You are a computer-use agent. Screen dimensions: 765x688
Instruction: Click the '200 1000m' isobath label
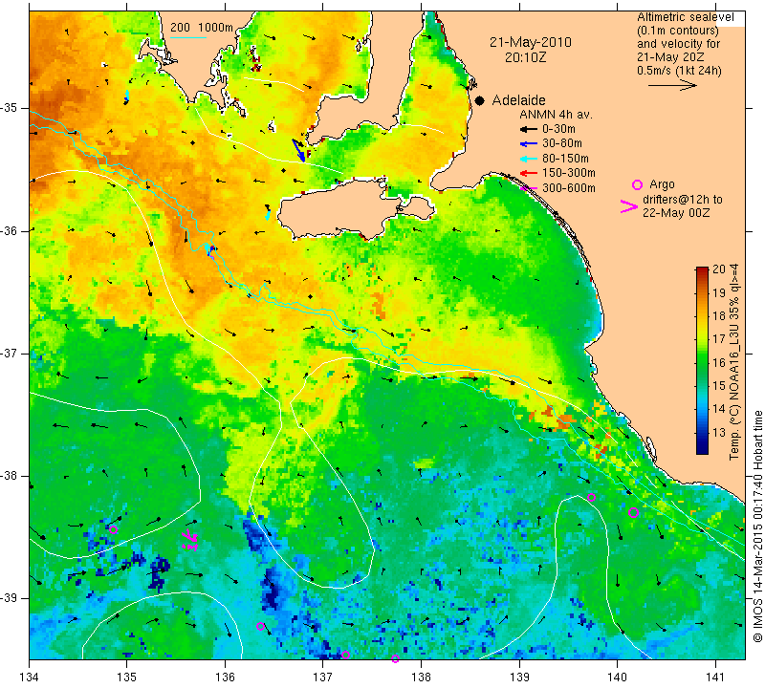click(202, 28)
